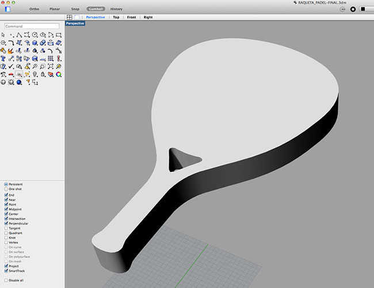
Task: Select the blue solid Box tool
Action: 35,43
